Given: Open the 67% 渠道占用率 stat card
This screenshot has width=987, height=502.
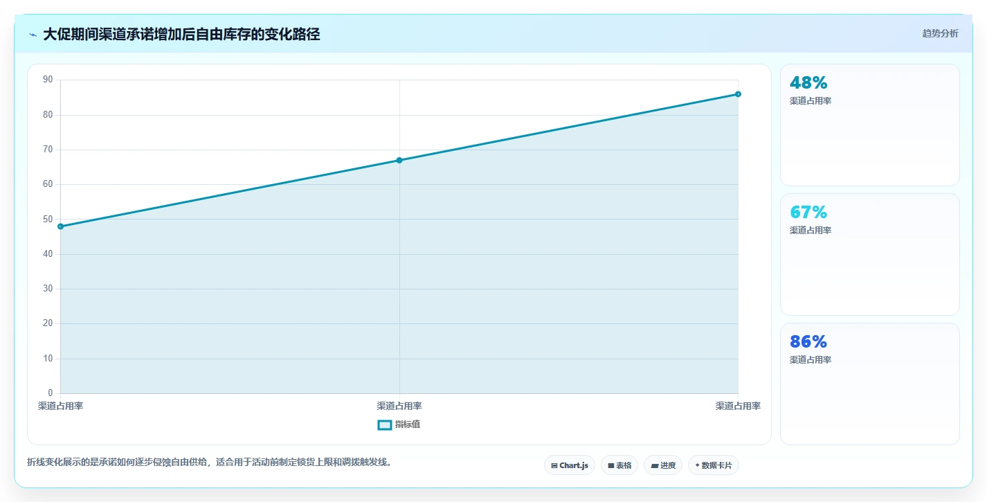Looking at the screenshot, I should pyautogui.click(x=870, y=254).
